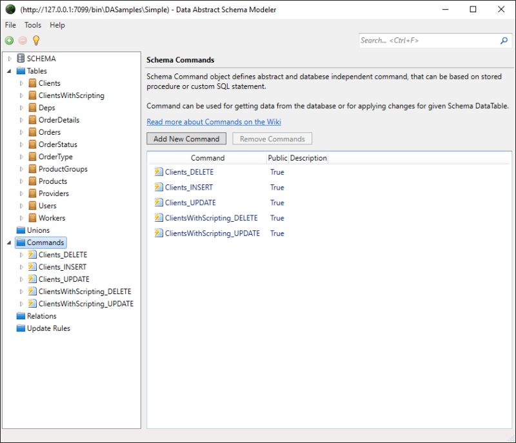Click the Update Rules folder icon
Image resolution: width=516 pixels, height=443 pixels.
[21, 328]
